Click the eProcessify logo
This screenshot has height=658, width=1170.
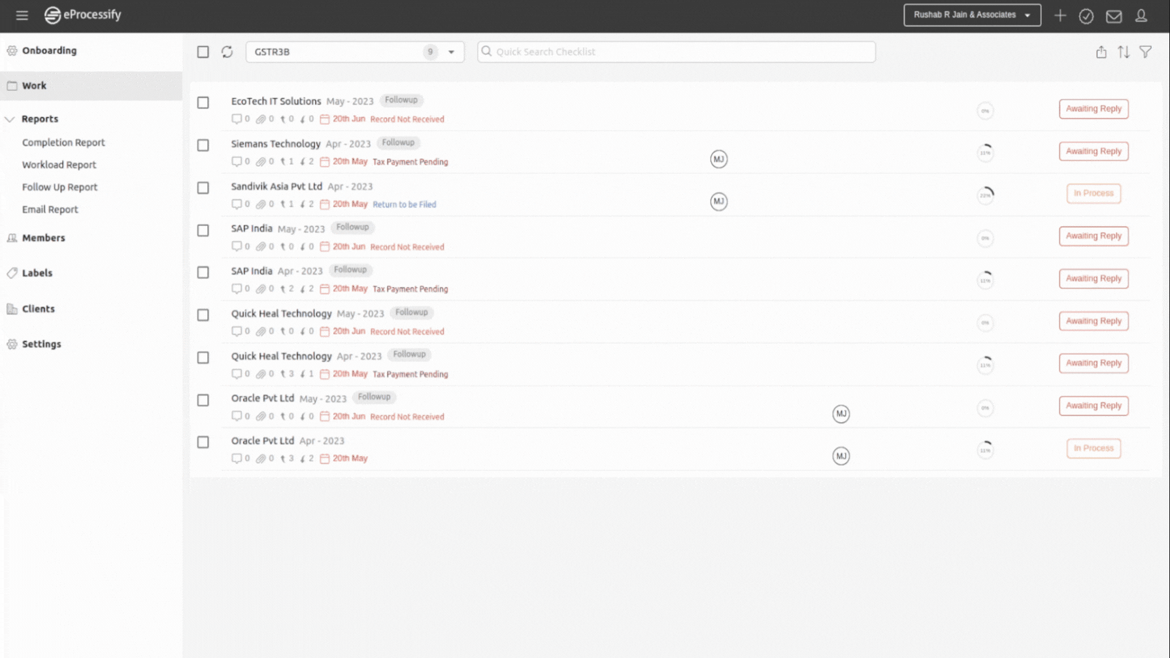click(x=83, y=14)
